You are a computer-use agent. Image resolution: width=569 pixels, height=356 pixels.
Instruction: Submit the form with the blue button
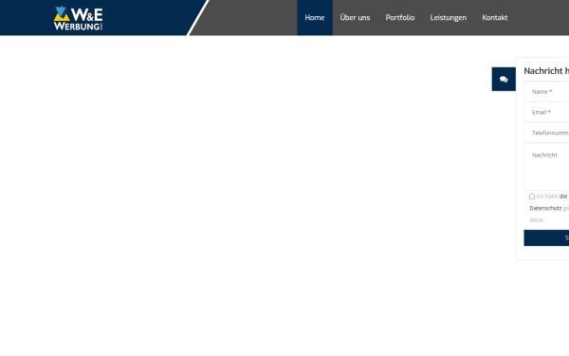(546, 238)
